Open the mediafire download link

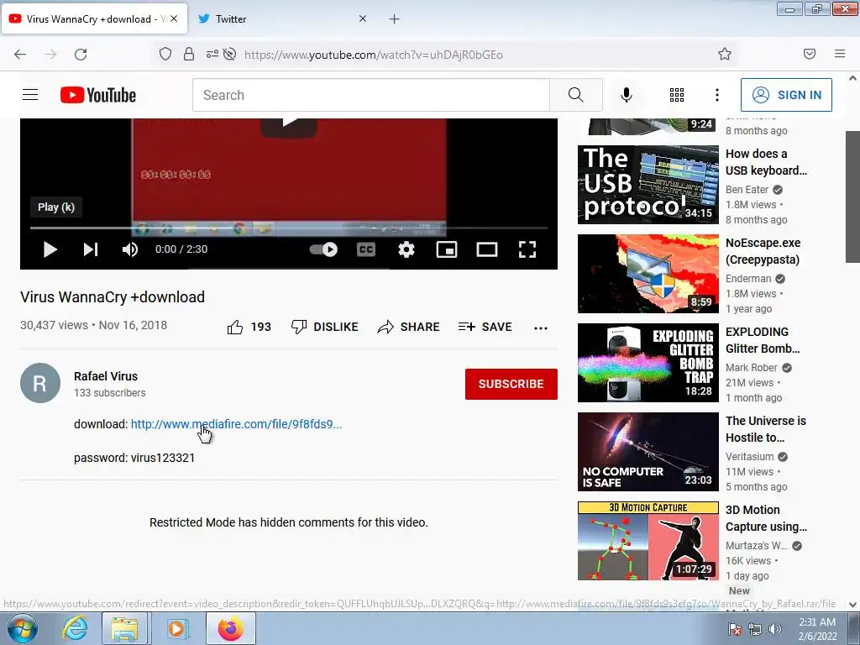coord(236,424)
